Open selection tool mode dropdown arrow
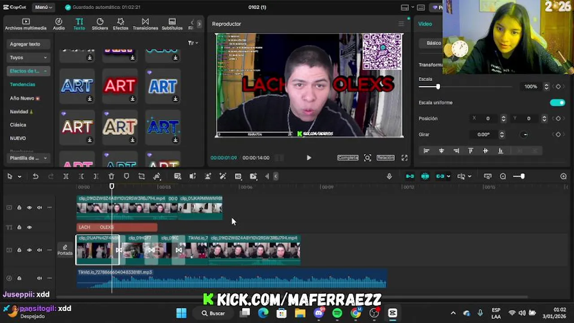 click(19, 177)
